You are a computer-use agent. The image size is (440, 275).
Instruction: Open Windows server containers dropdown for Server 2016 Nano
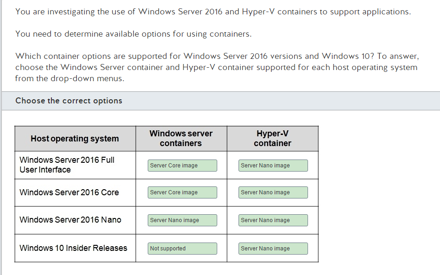[182, 220]
